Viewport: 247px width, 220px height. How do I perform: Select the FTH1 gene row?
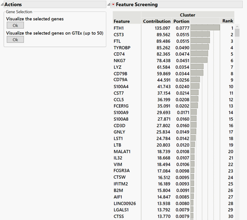click(119, 28)
